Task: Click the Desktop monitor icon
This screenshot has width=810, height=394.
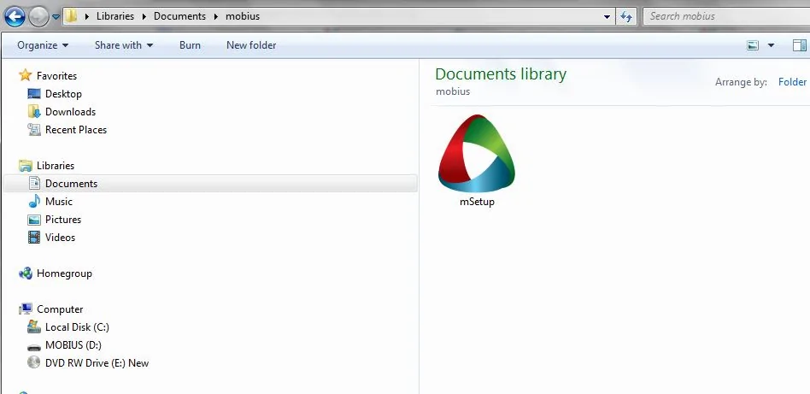Action: [x=33, y=94]
